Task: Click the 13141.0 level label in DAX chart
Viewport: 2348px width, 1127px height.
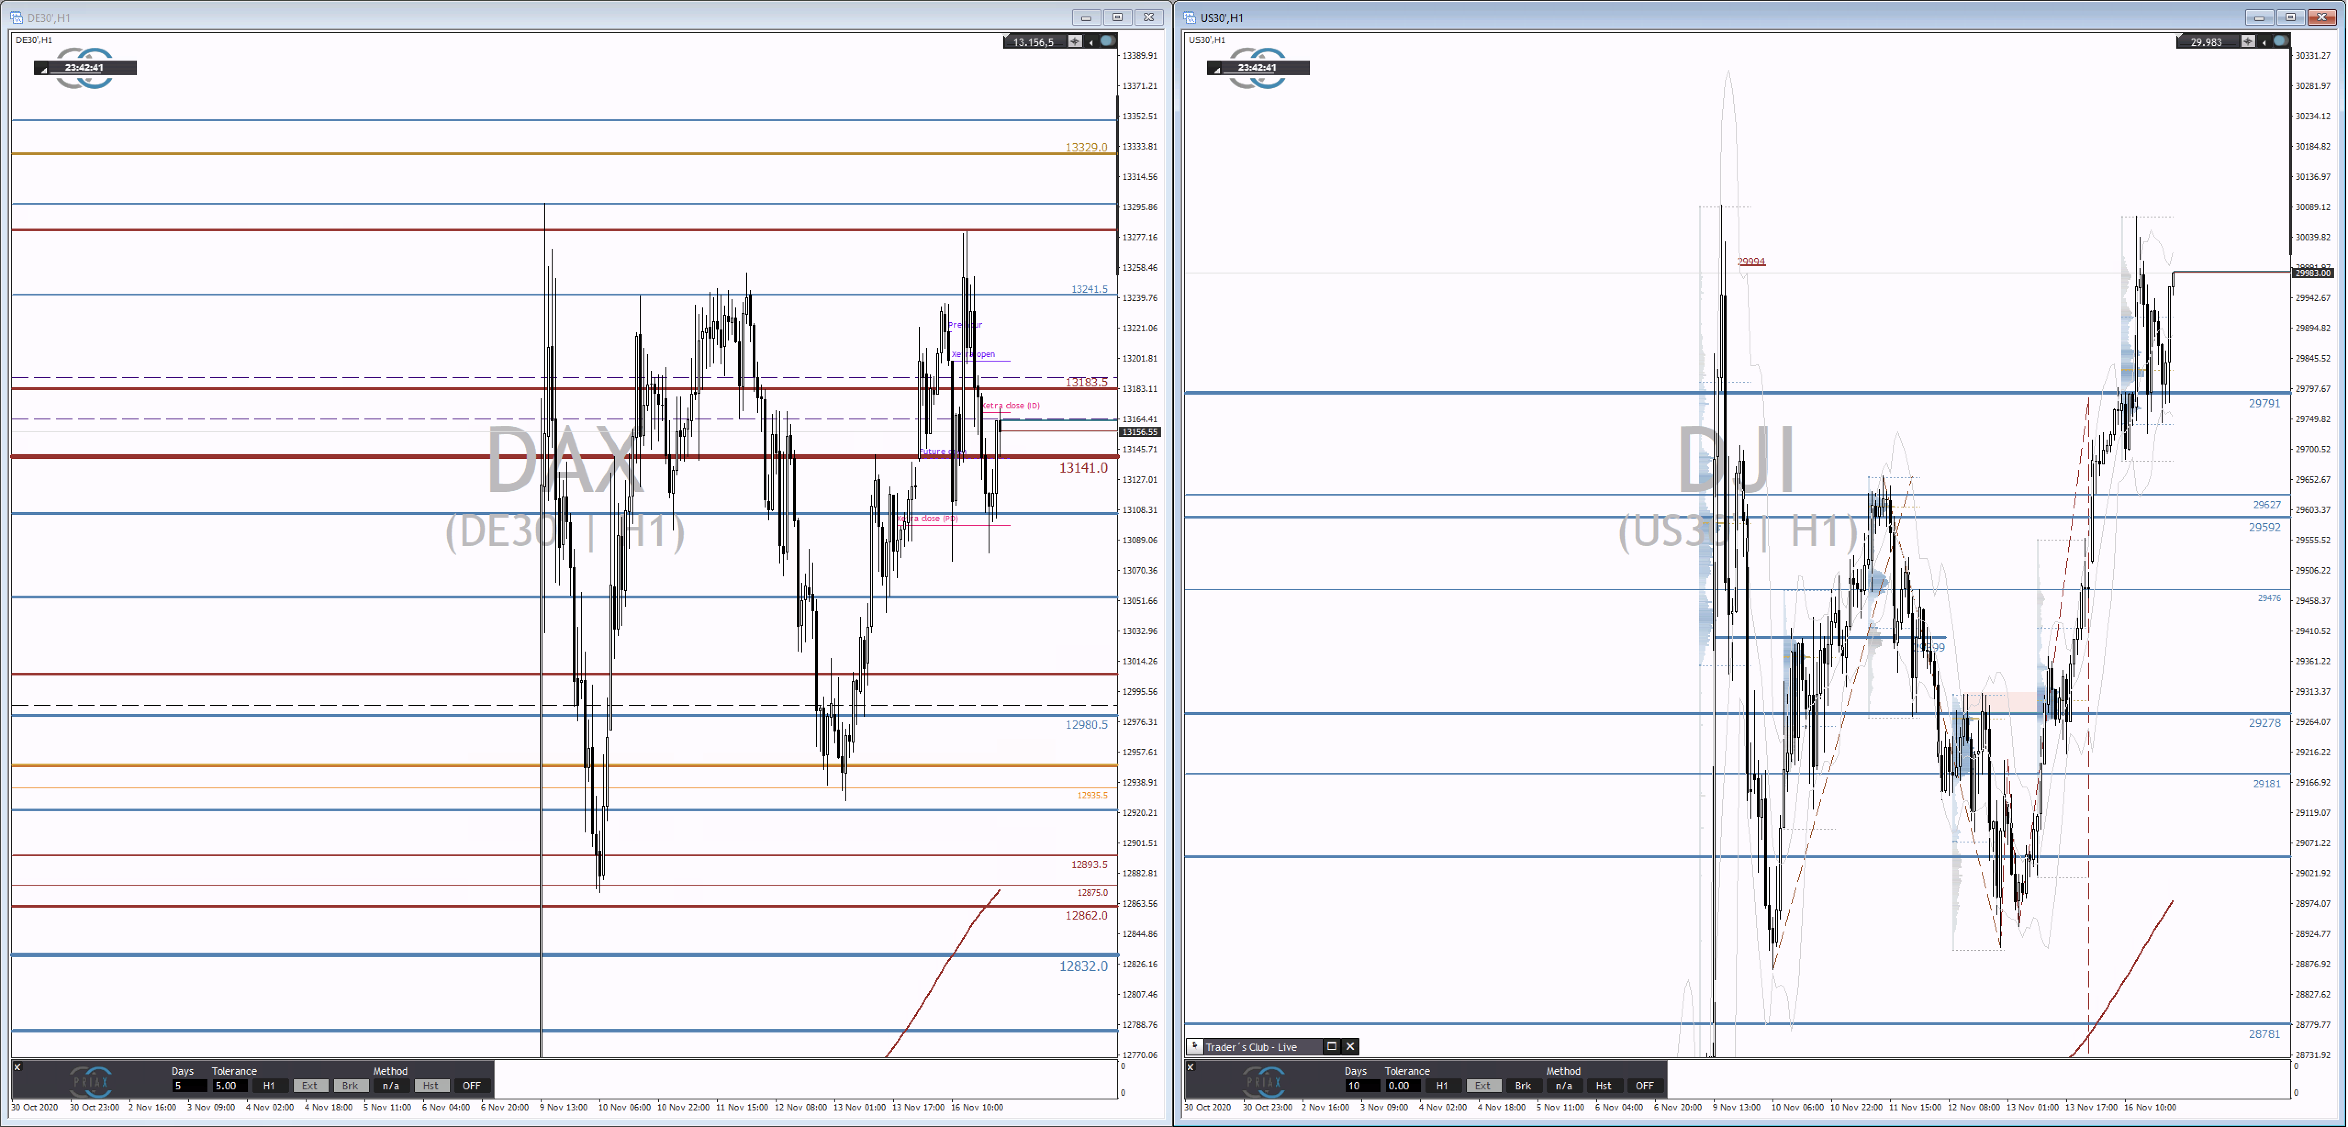Action: [x=1083, y=468]
